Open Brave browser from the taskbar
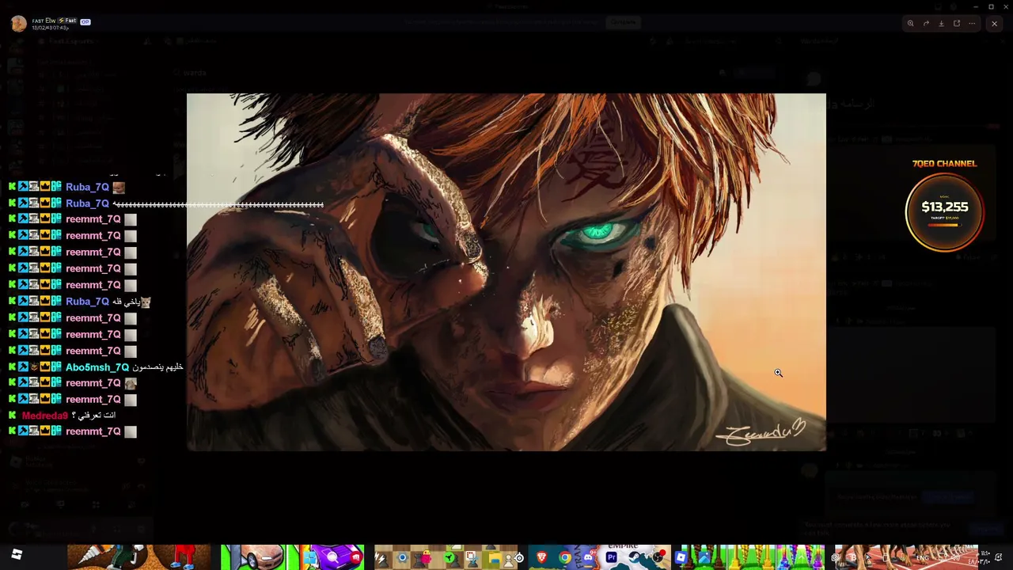This screenshot has width=1013, height=570. 542,558
